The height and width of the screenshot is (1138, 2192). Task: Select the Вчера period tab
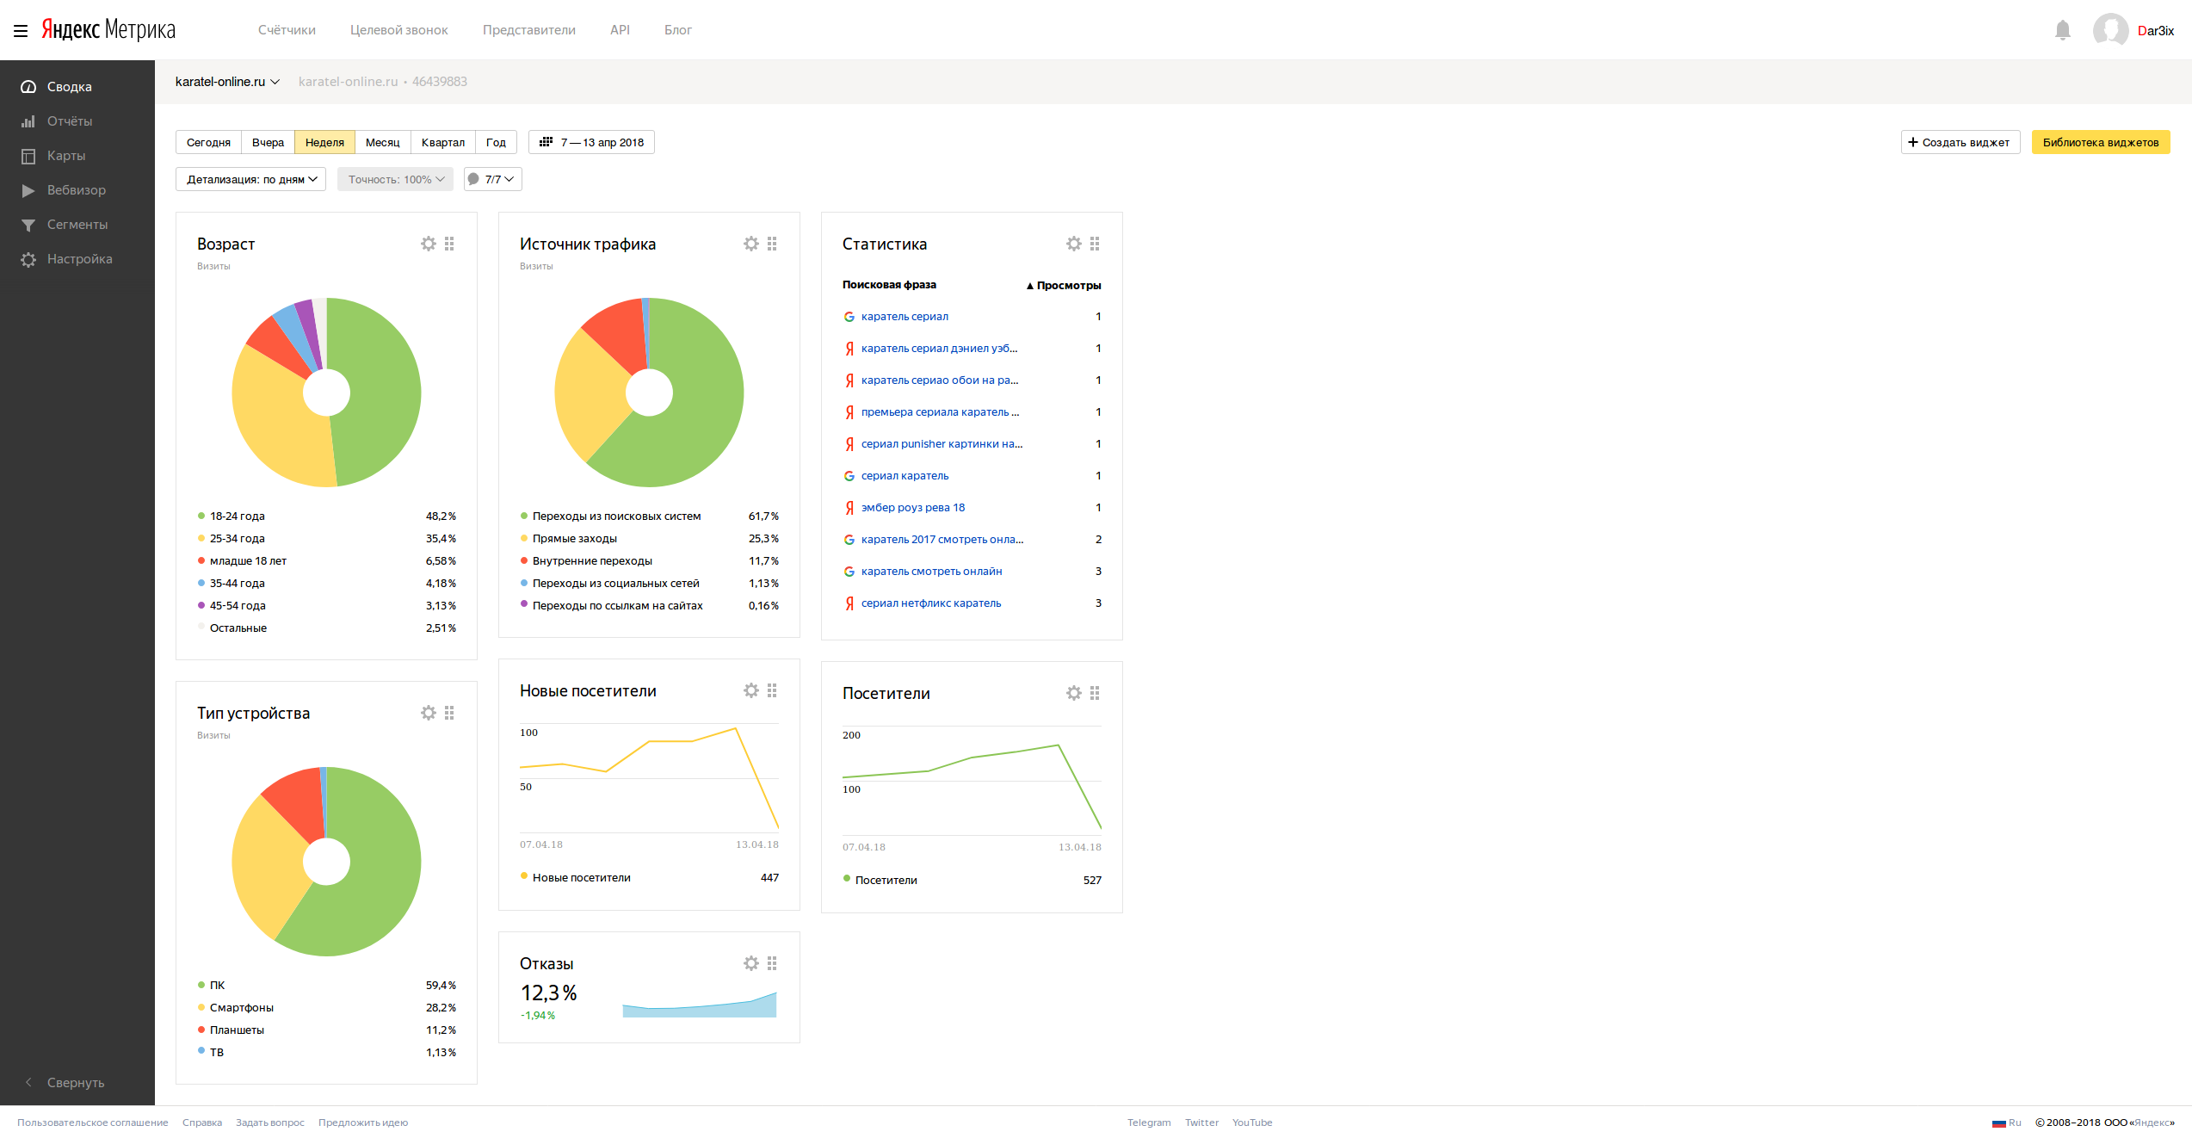(268, 142)
